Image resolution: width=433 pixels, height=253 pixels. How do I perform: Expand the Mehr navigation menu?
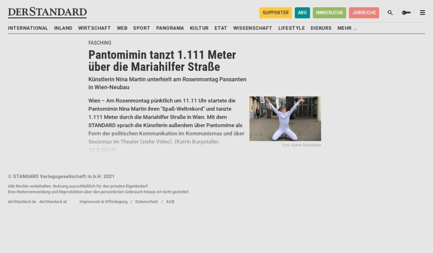(347, 28)
